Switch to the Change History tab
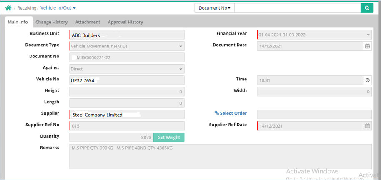This screenshot has height=180, width=381. (x=51, y=22)
